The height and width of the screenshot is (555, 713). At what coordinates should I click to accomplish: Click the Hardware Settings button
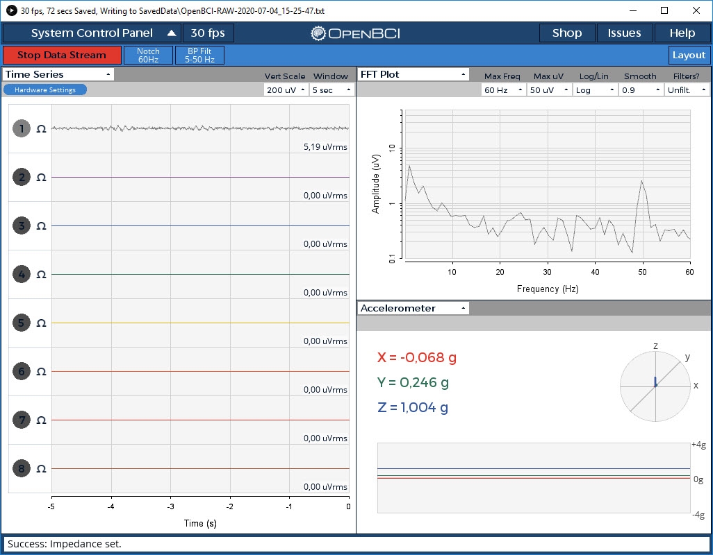tap(45, 89)
